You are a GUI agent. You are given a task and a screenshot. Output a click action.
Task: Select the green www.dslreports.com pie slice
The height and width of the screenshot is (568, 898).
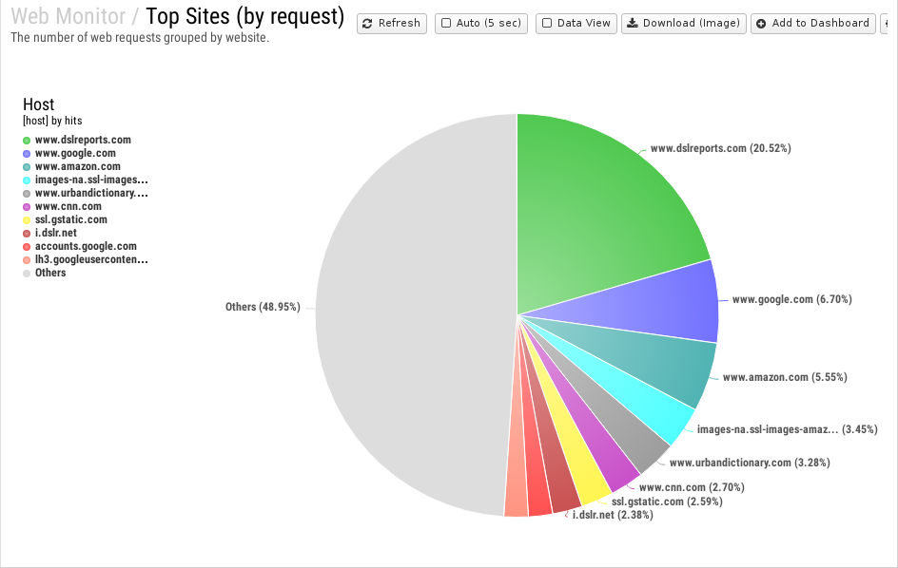(595, 212)
